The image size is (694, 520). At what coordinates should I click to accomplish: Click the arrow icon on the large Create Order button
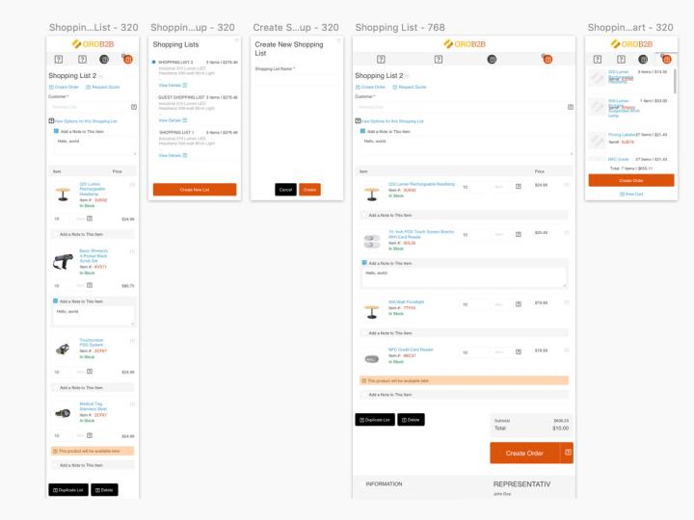[x=568, y=453]
